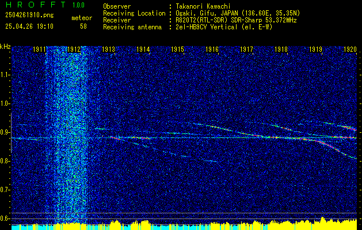The width and height of the screenshot is (362, 230).
Task: Select the 1.0.0 version number
Action: click(78, 5)
